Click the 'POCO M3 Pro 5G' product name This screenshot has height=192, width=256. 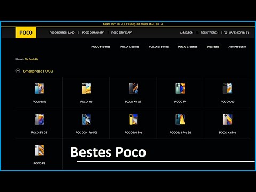pyautogui.click(x=180, y=133)
